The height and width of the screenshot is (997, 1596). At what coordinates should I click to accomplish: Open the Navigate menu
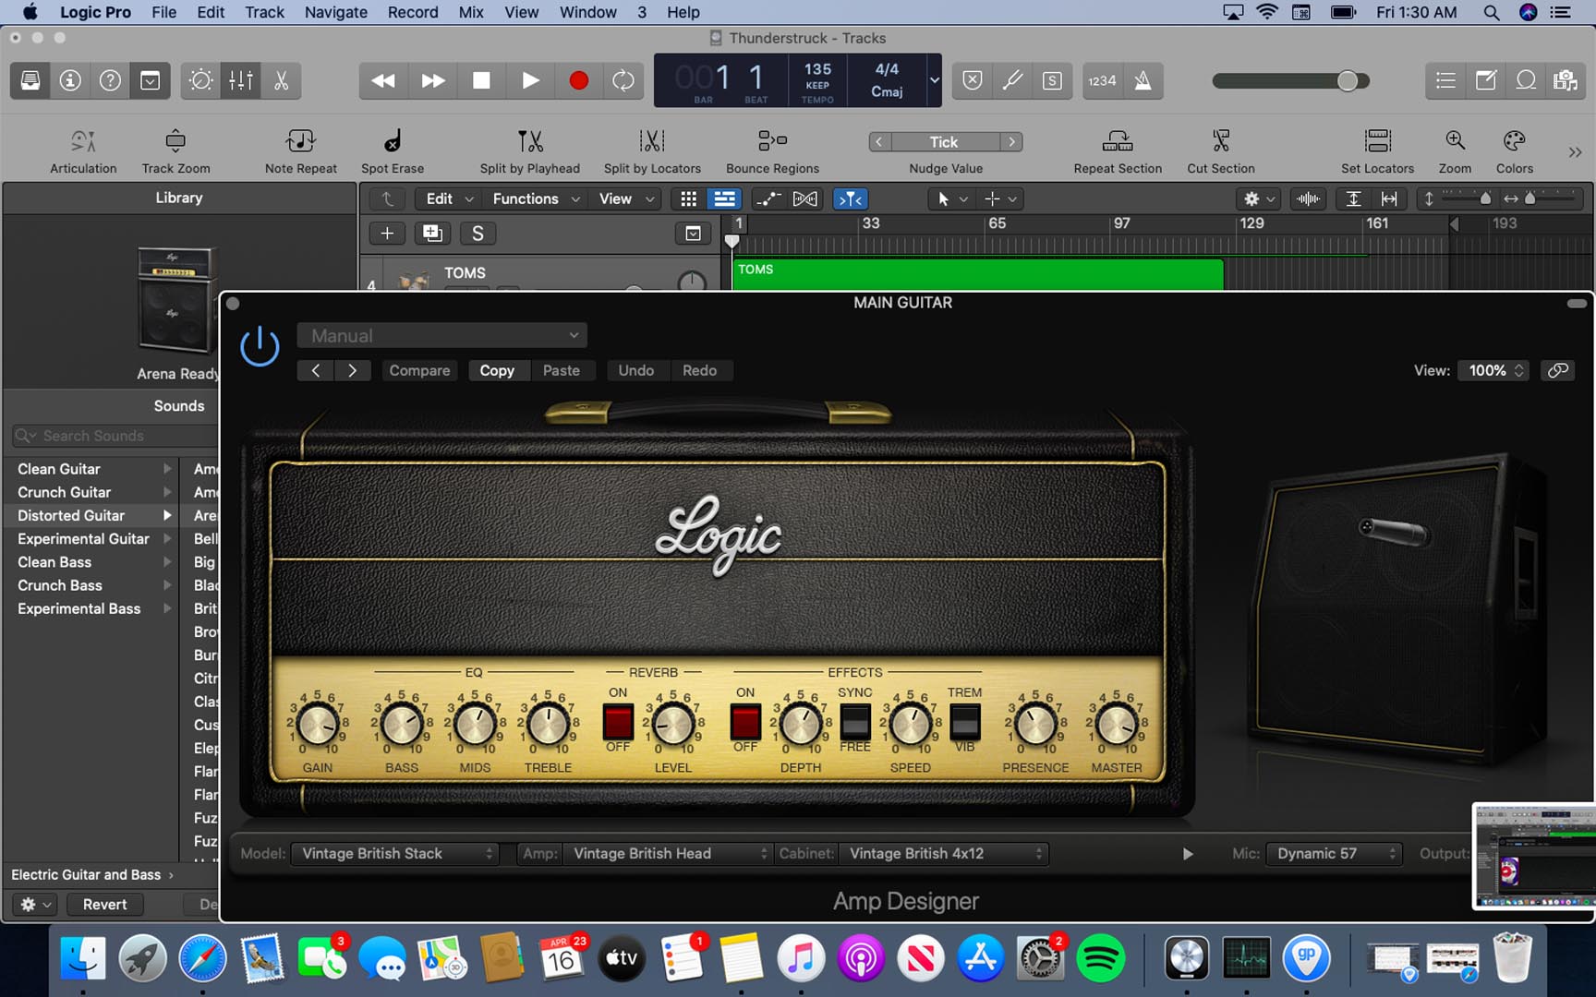point(335,12)
